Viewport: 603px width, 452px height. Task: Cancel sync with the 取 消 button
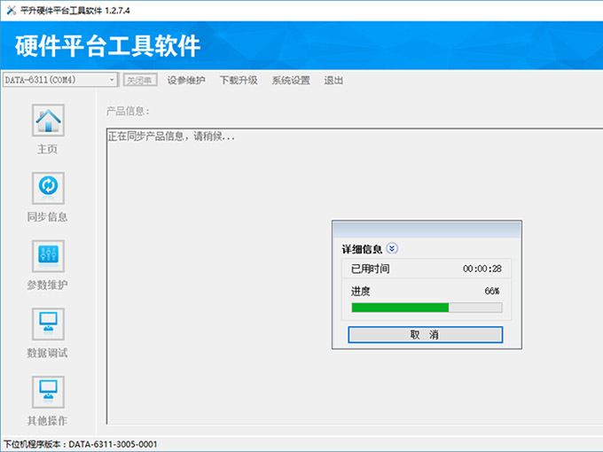[x=426, y=334]
